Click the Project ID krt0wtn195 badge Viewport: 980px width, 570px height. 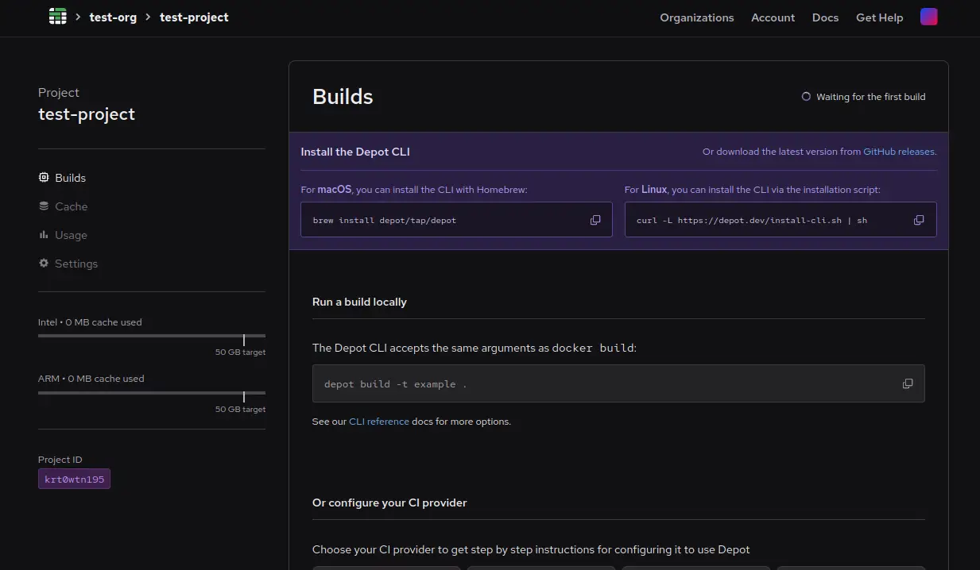tap(74, 479)
